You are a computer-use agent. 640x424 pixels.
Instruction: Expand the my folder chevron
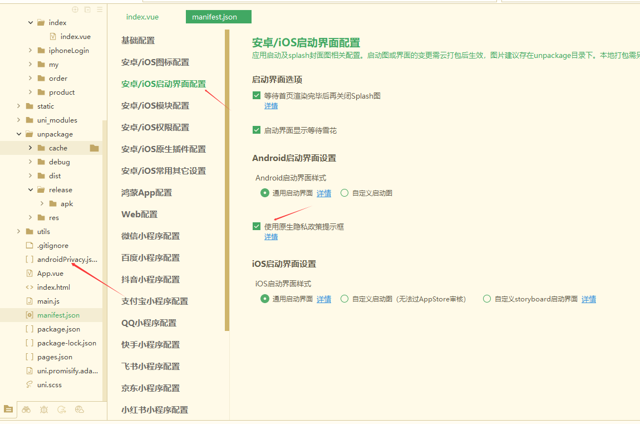[30, 64]
